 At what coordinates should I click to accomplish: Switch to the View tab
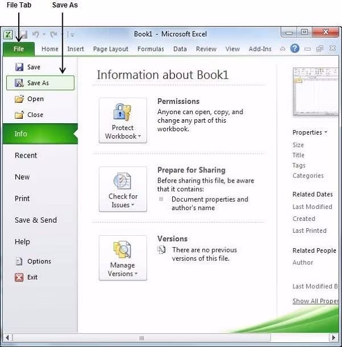pos(233,49)
